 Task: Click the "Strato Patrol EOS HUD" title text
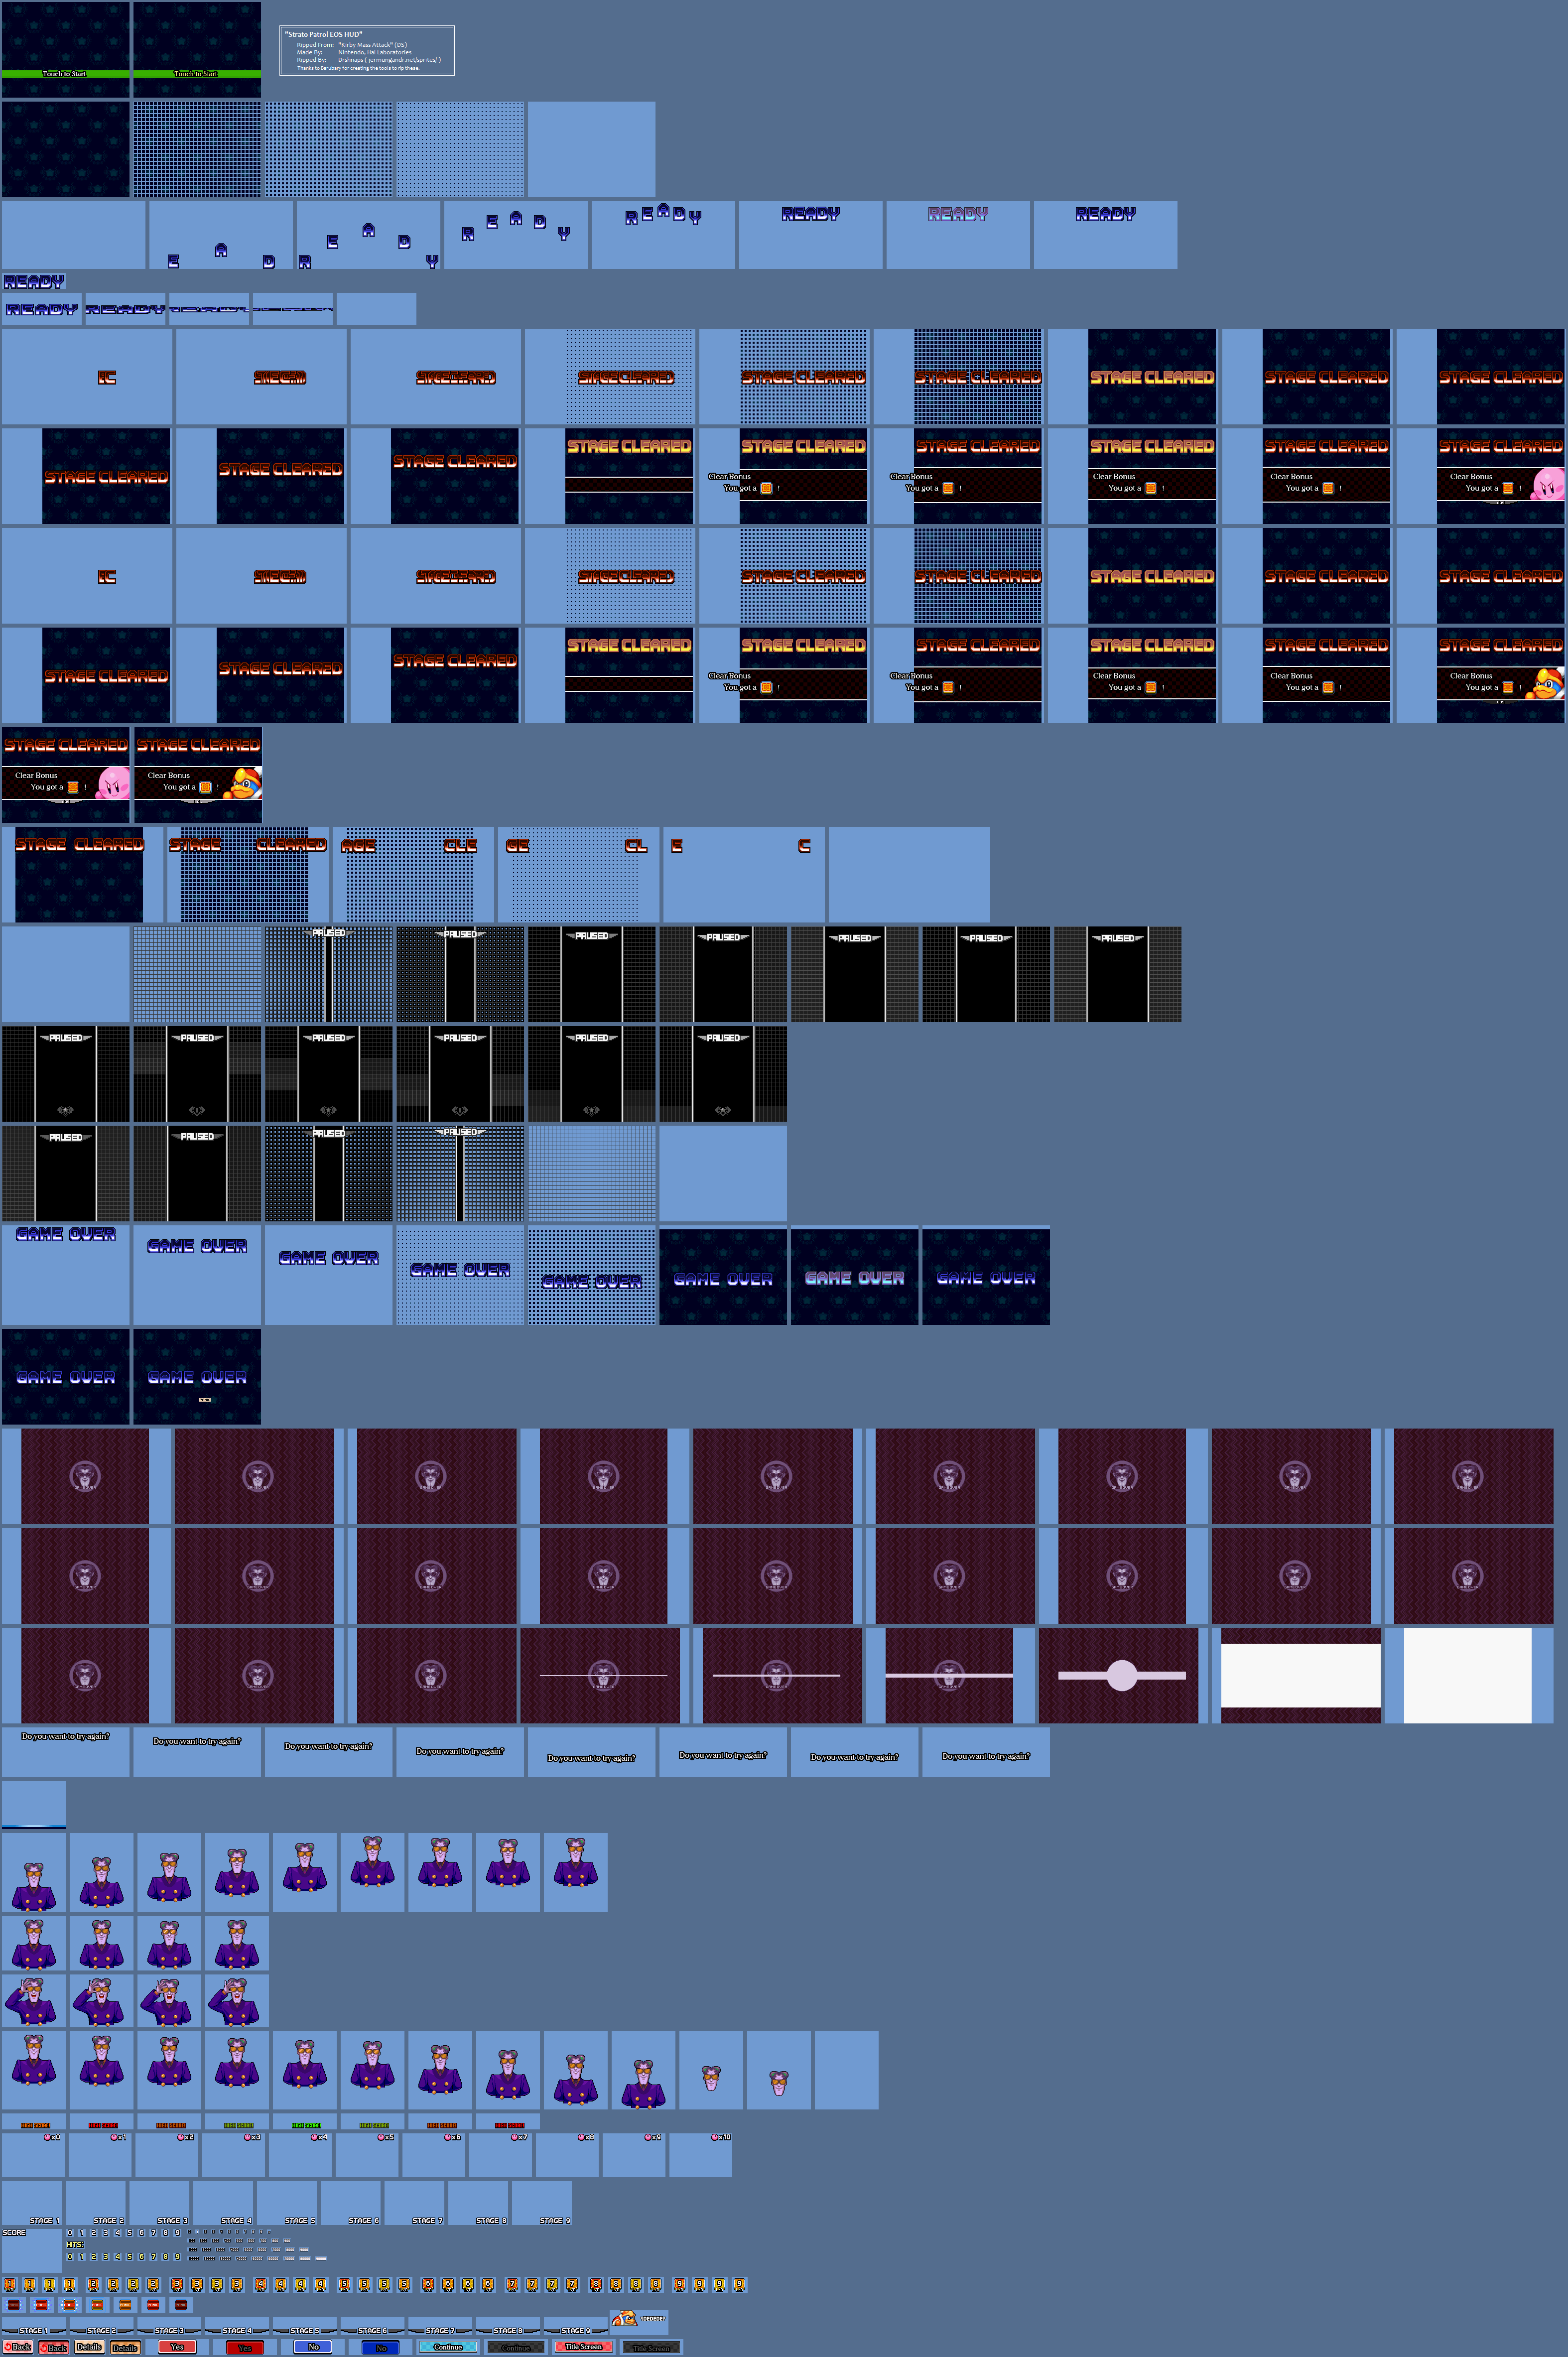click(323, 34)
